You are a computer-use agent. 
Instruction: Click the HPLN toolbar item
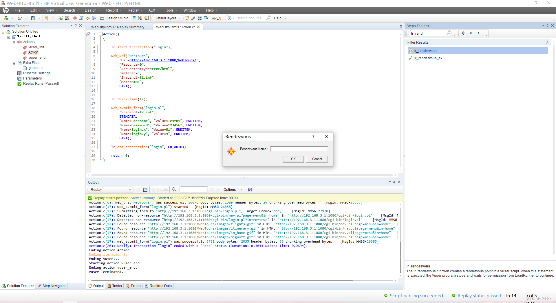pyautogui.click(x=216, y=18)
